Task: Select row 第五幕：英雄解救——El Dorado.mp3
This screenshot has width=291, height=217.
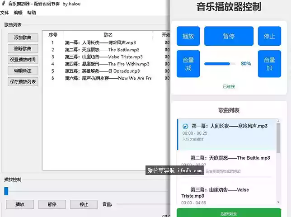Action: coord(106,71)
